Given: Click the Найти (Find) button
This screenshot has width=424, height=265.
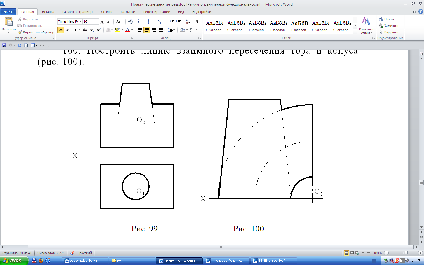Looking at the screenshot, I should click(389, 19).
